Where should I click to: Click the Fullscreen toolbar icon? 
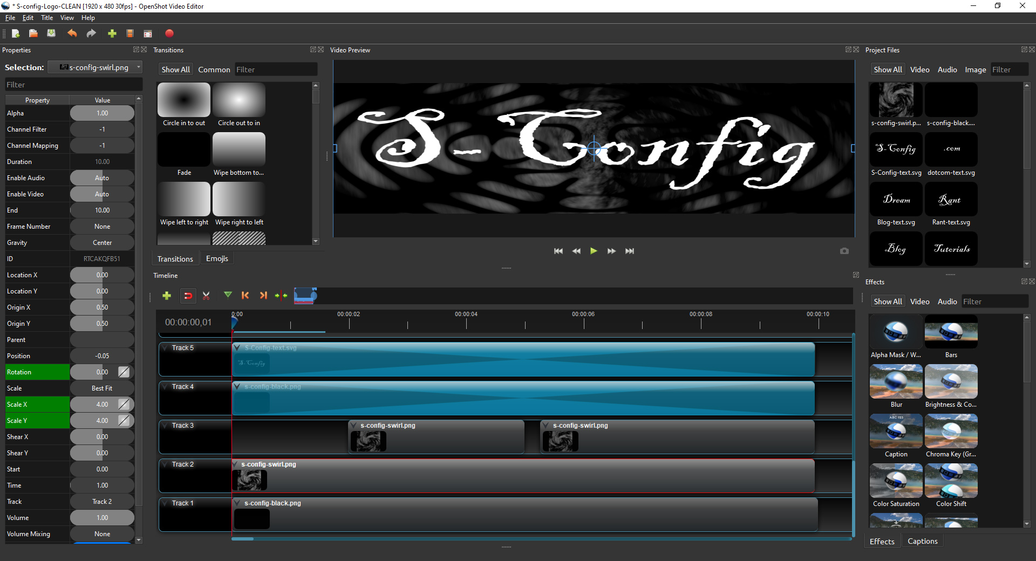pyautogui.click(x=148, y=33)
